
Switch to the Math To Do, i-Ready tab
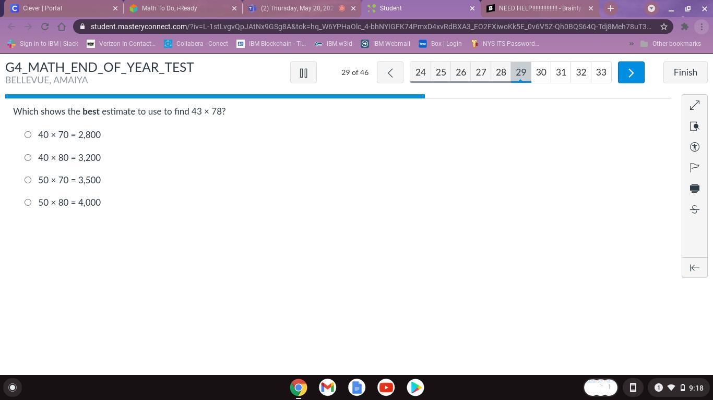click(x=183, y=8)
